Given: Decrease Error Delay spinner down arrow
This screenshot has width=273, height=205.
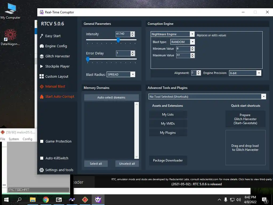Looking at the screenshot, I should (133, 54).
